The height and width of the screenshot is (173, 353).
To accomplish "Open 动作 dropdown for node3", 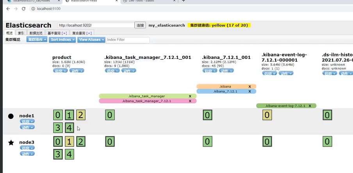I will (x=27, y=154).
